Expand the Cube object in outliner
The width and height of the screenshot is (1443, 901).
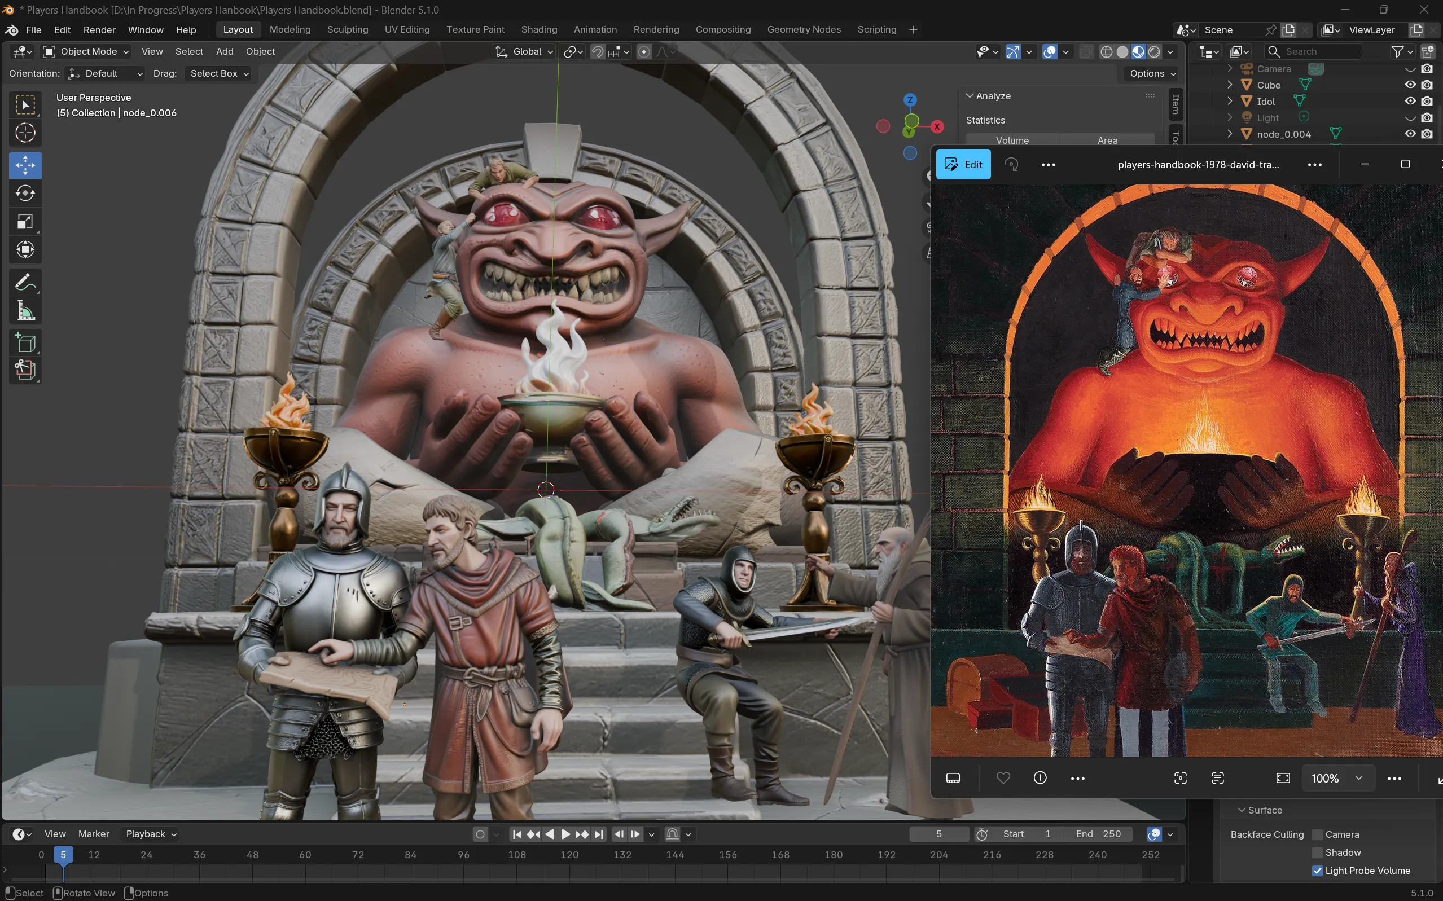coord(1230,85)
